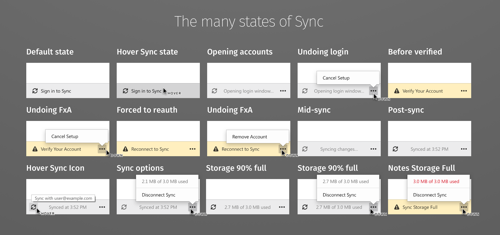Open the three-dot menu in the Post-sync panel
Screen dimensions: 500x235
[x=464, y=149]
